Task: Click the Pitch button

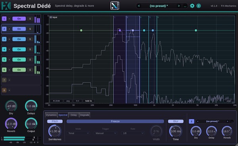Action: pos(55,121)
